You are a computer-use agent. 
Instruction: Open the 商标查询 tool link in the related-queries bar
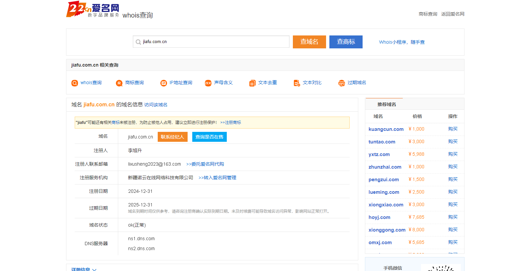[x=134, y=82]
